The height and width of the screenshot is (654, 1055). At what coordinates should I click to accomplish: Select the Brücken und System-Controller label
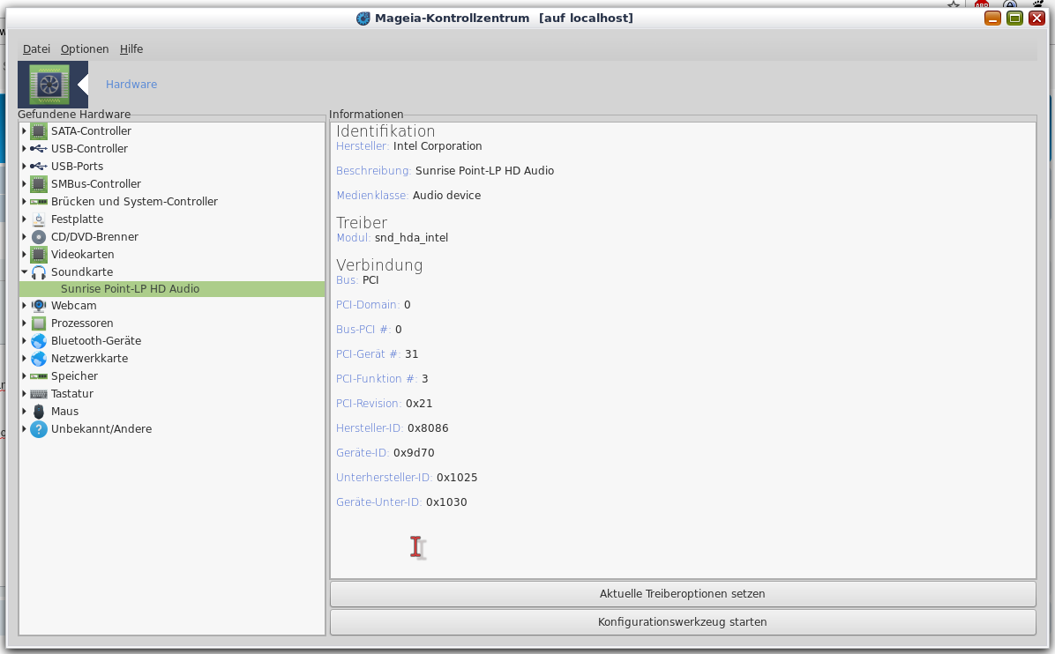coord(135,202)
